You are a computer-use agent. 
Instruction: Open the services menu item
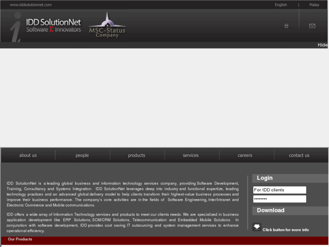pyautogui.click(x=191, y=155)
